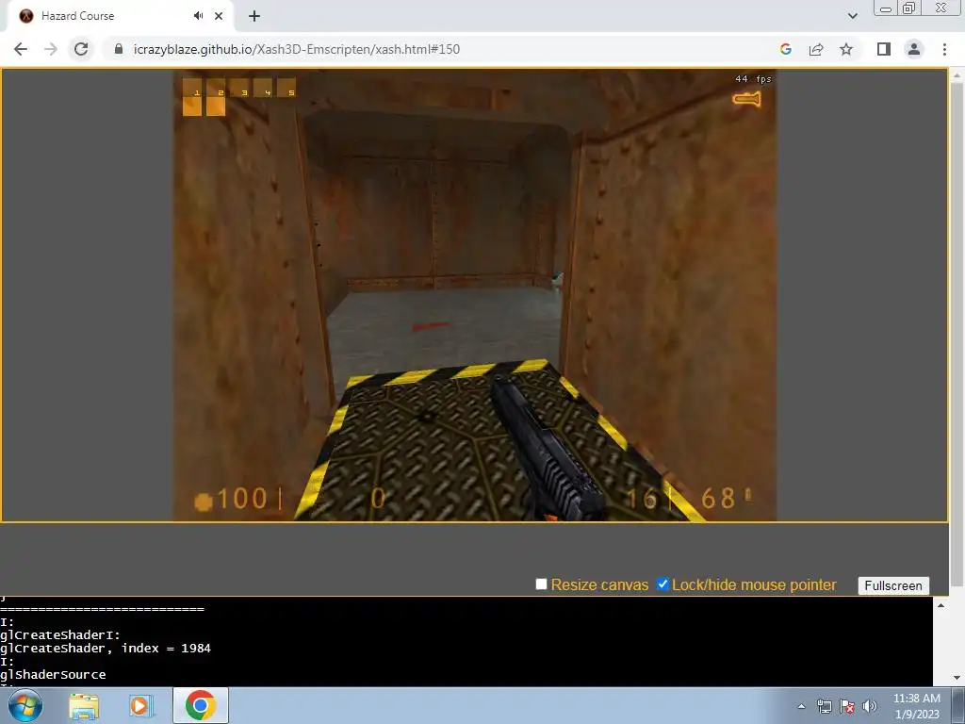Open the Windows Start menu
The width and height of the screenshot is (965, 724).
(25, 705)
